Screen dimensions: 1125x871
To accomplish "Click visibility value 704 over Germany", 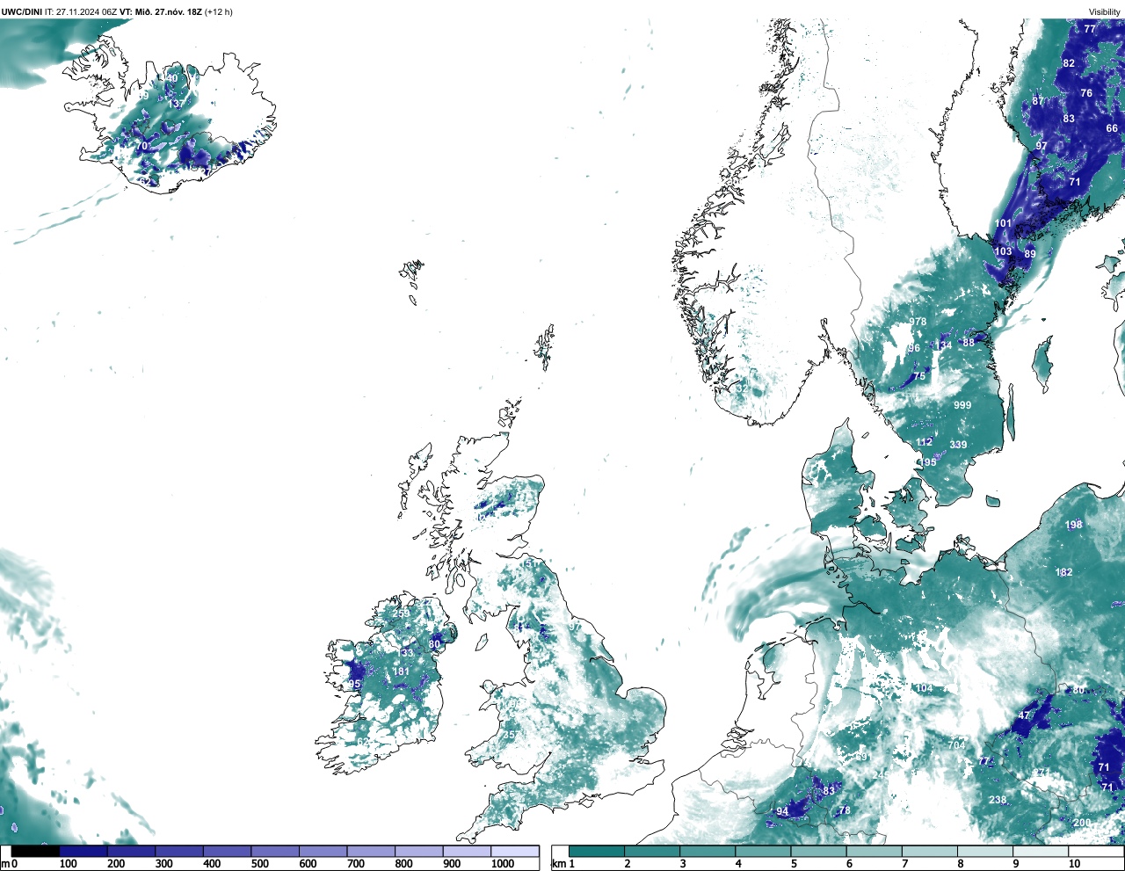I will coord(956,744).
